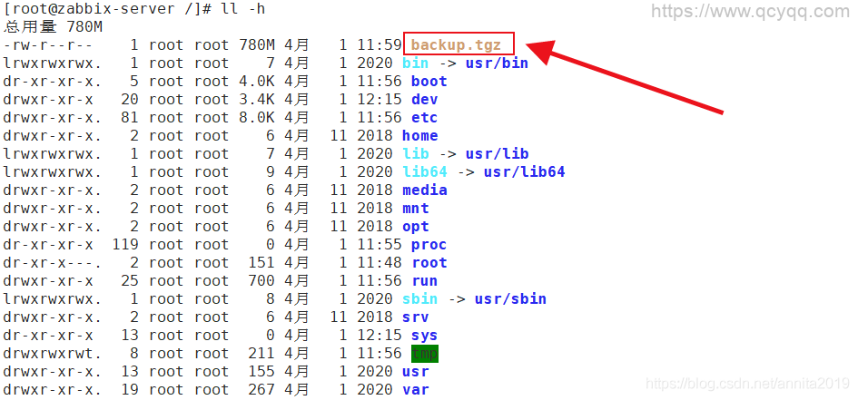This screenshot has height=400, width=858.
Task: Click the var directory name
Action: (x=415, y=390)
